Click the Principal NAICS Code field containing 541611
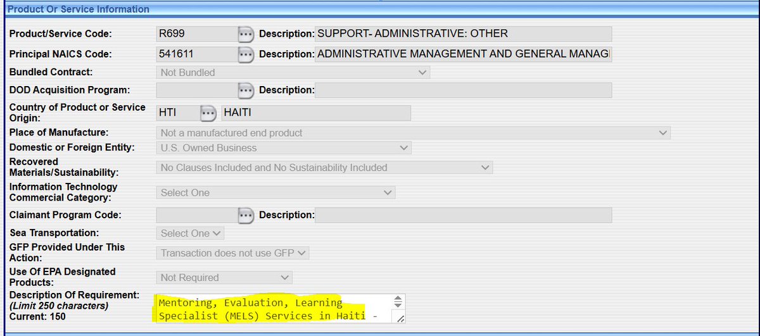 click(196, 55)
